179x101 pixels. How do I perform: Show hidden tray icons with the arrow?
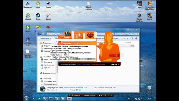[133, 99]
